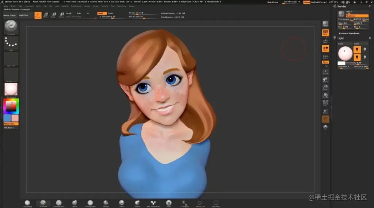The image size is (374, 208).
Task: Toggle the Mrgb channel button
Action: 69,14
